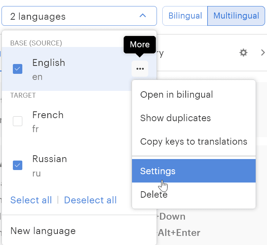Uncheck the English base language checkbox
Image resolution: width=267 pixels, height=245 pixels.
point(18,69)
